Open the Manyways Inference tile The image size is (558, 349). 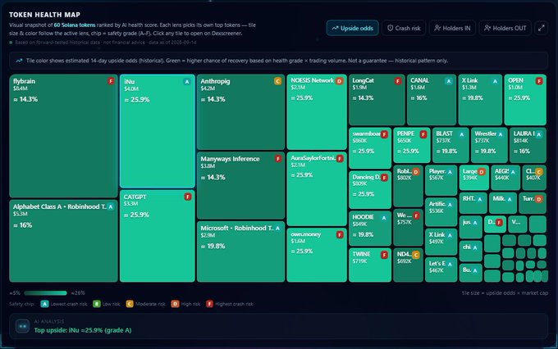240,185
